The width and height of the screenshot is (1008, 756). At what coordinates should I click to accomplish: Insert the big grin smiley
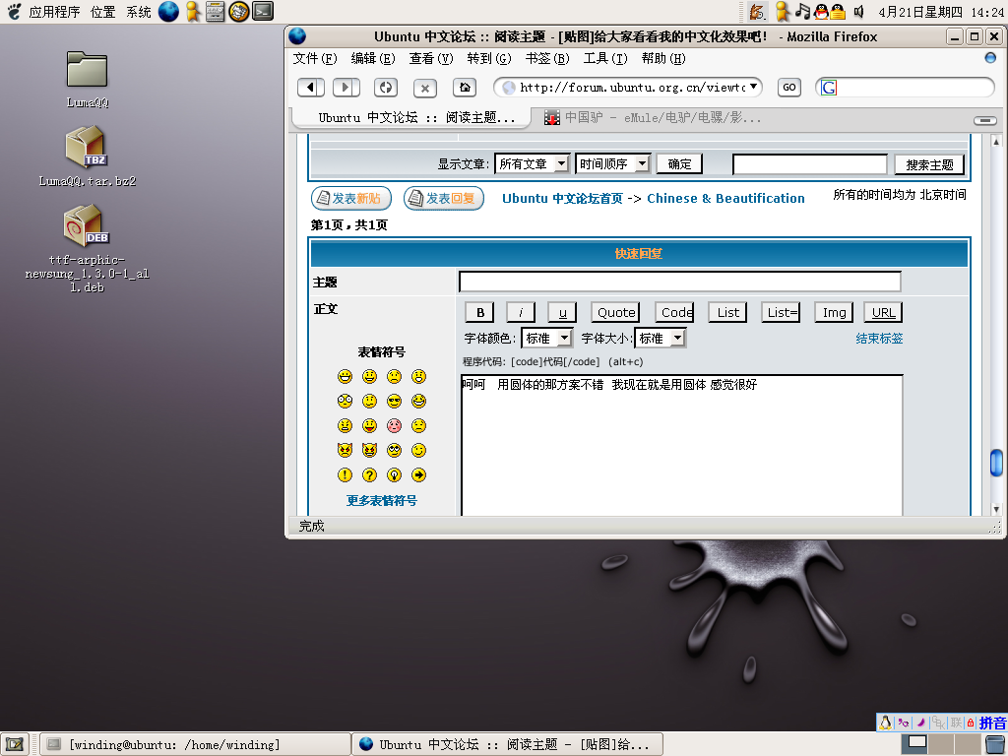(x=346, y=377)
